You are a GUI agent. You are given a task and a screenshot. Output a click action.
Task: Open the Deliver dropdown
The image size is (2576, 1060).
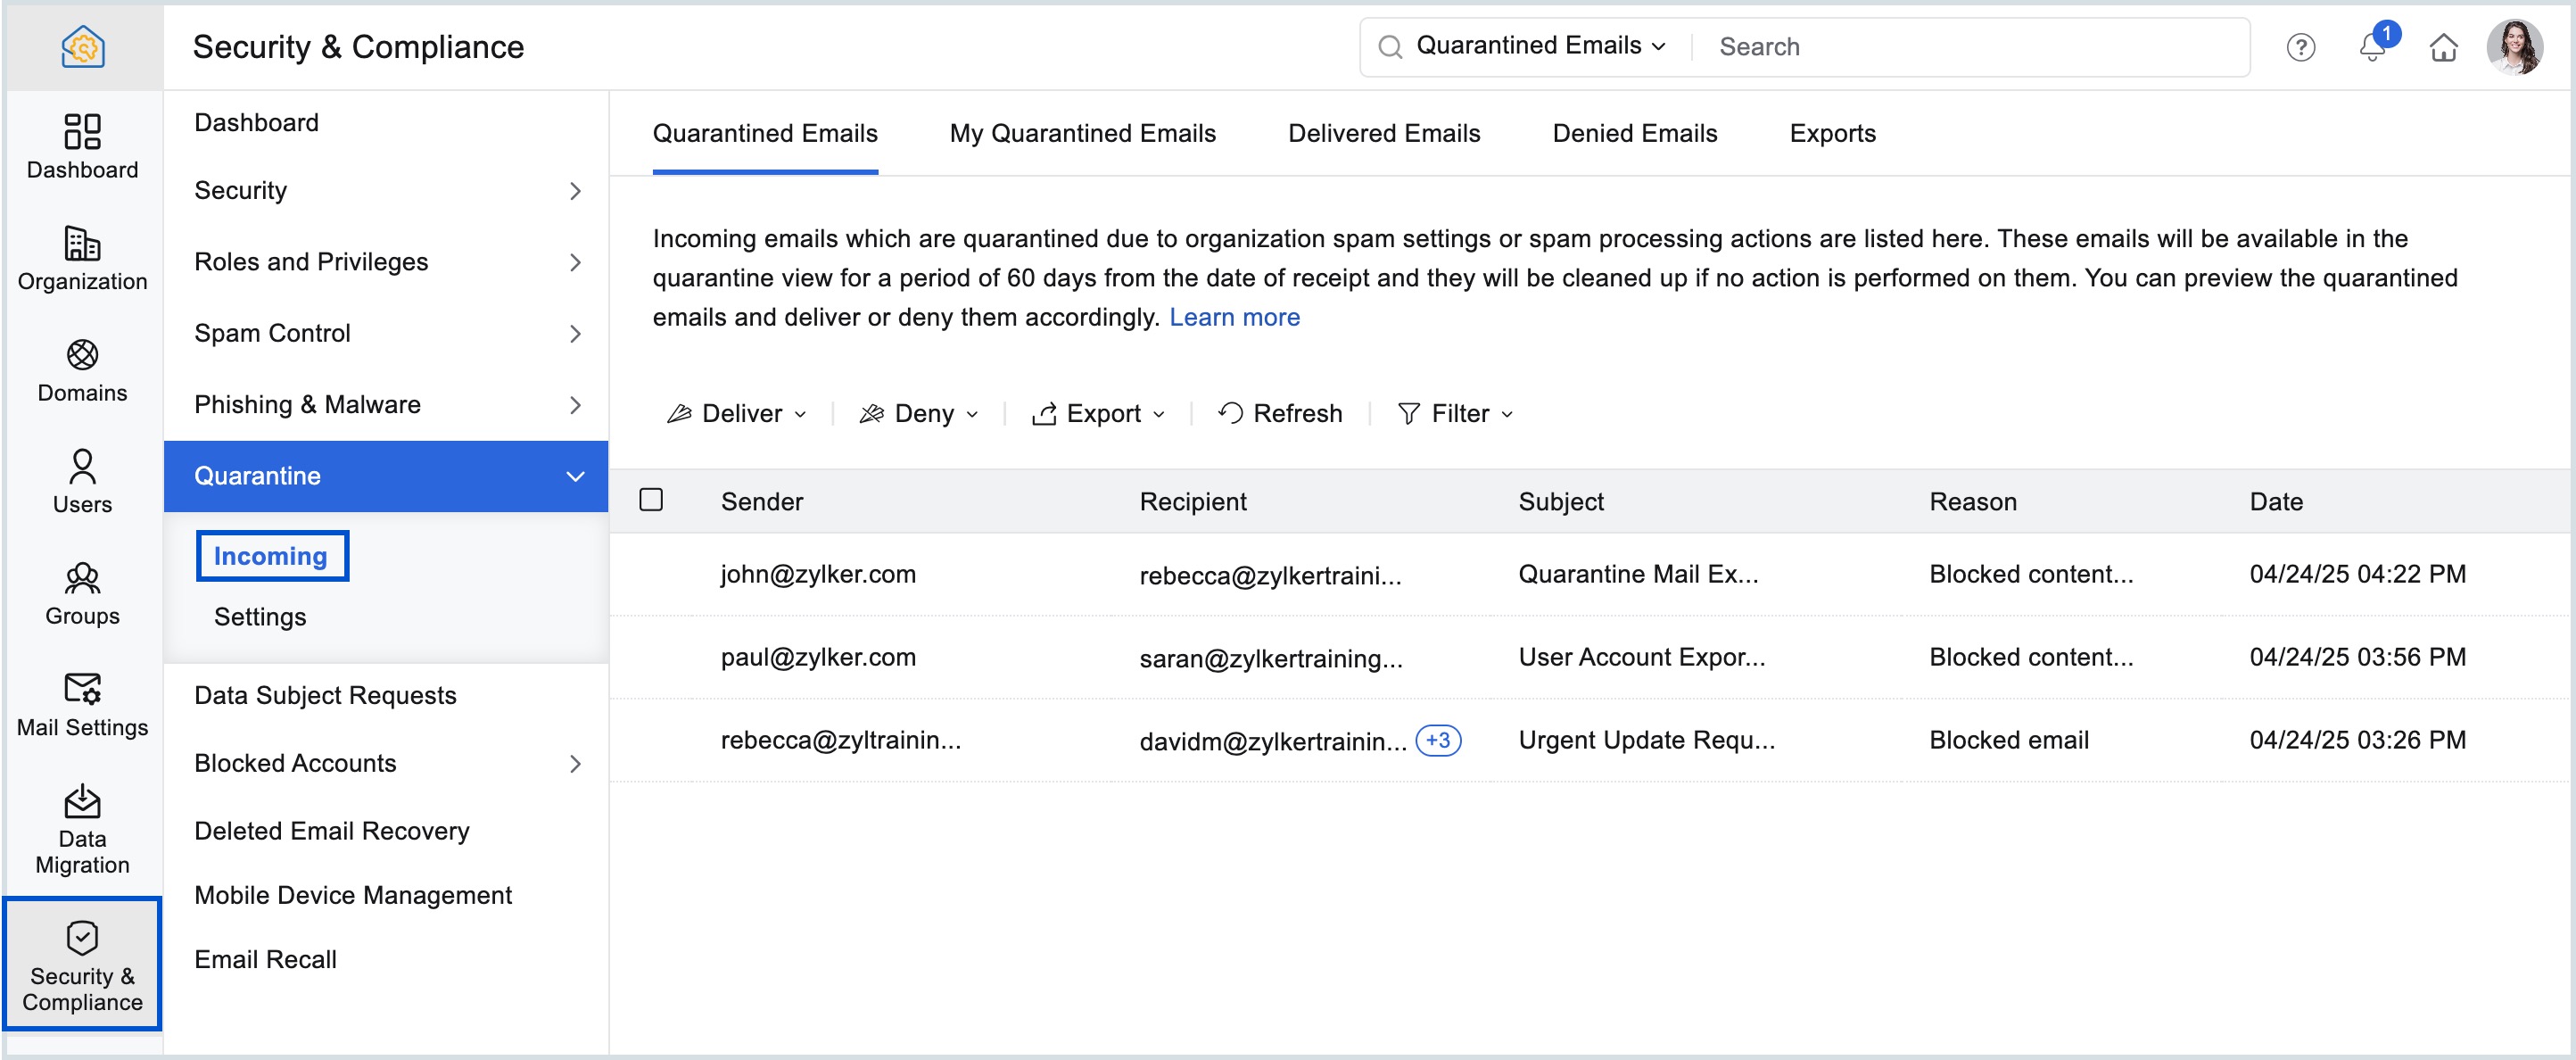[x=737, y=413]
